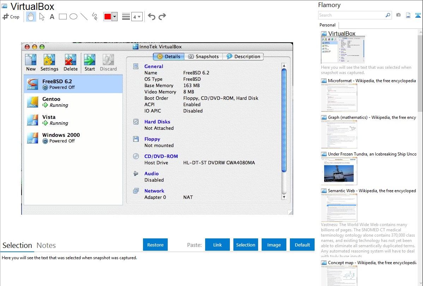Click the Restore button
The height and width of the screenshot is (286, 423).
155,245
